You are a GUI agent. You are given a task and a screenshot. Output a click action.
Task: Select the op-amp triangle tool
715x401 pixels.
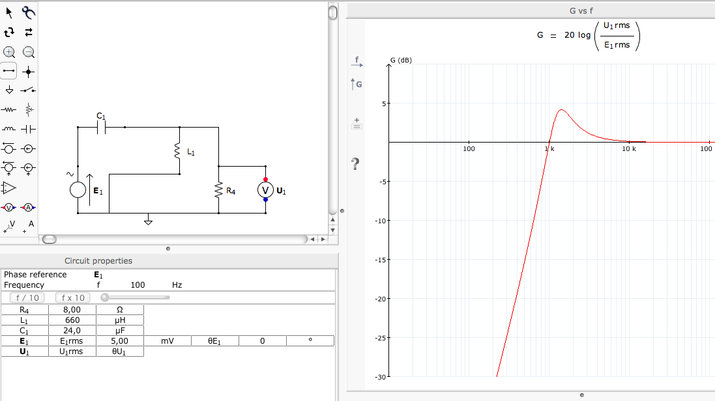point(8,187)
